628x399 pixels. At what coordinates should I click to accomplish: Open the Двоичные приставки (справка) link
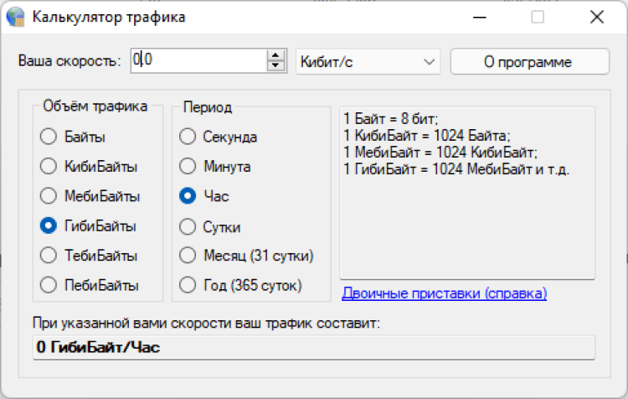pyautogui.click(x=444, y=293)
